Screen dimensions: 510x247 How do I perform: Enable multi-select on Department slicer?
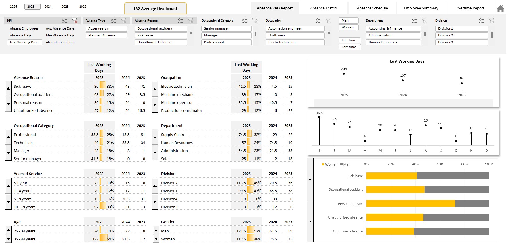(414, 21)
